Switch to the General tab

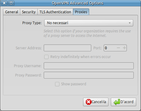click(x=12, y=12)
